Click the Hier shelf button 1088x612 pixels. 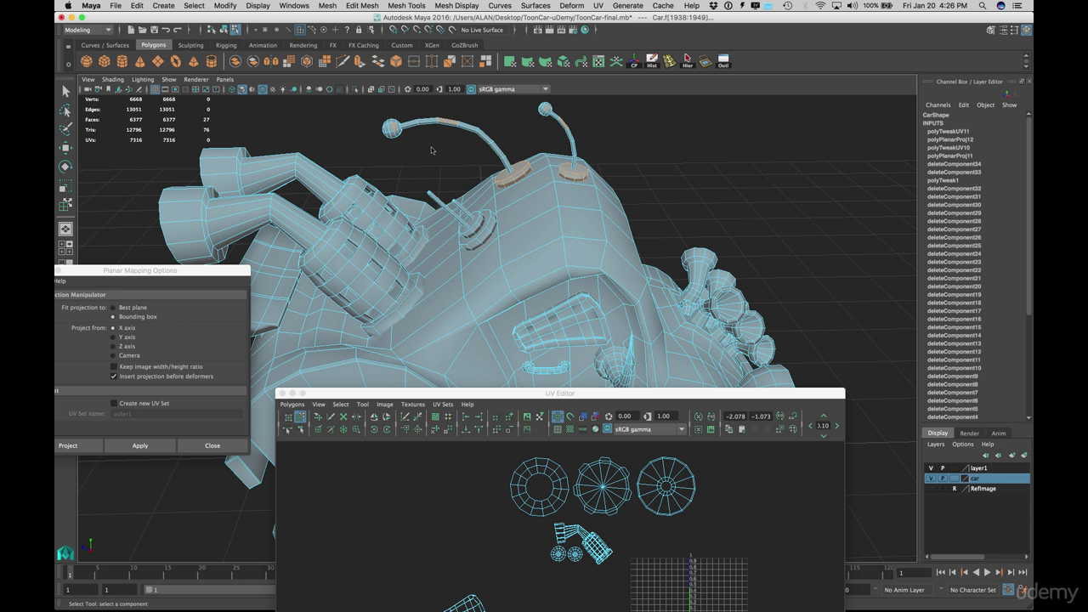[x=688, y=61]
